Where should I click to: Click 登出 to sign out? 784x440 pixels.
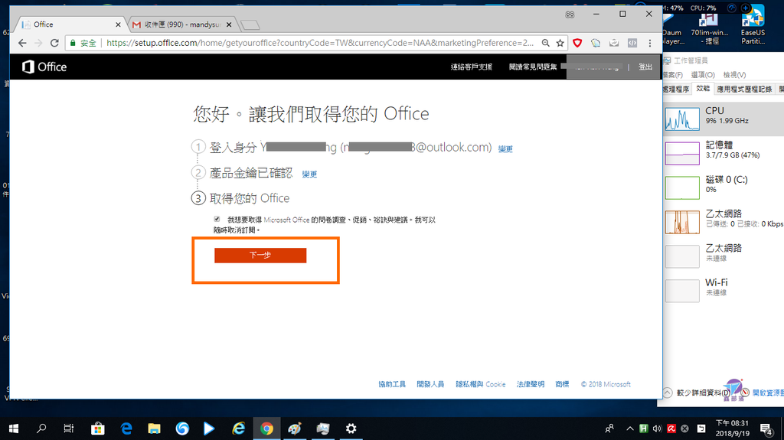pos(645,67)
